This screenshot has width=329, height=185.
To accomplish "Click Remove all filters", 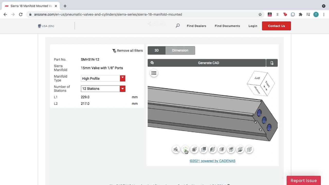I will [x=127, y=51].
